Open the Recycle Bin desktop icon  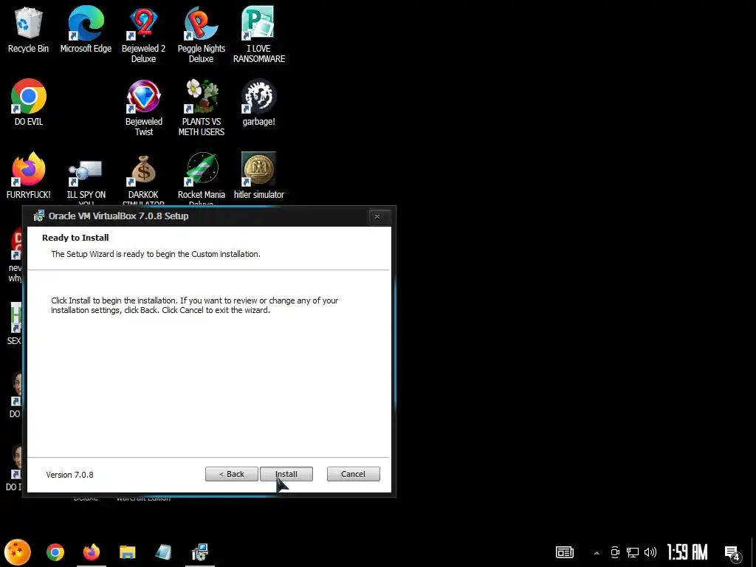(x=29, y=30)
